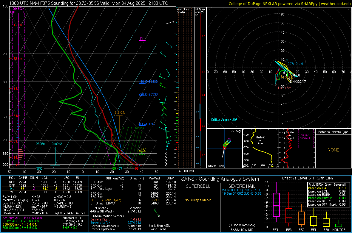The image size is (352, 233).
Task: Click the 'Sfc-3km AGL LR = 9.5 C/km' line
Action: (x=22, y=218)
